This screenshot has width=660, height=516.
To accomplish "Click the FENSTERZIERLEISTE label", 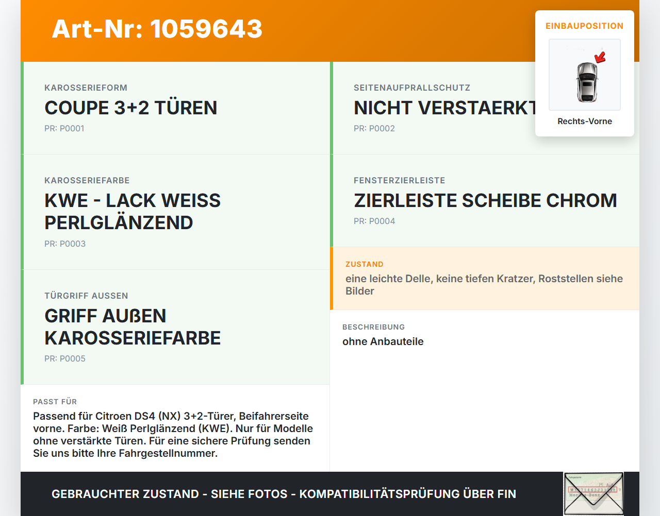I will click(x=400, y=180).
